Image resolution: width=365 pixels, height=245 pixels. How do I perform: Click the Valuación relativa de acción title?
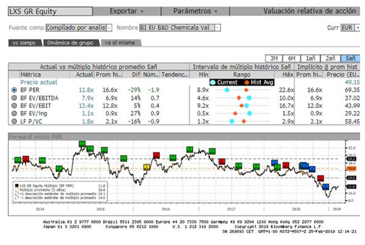point(310,11)
